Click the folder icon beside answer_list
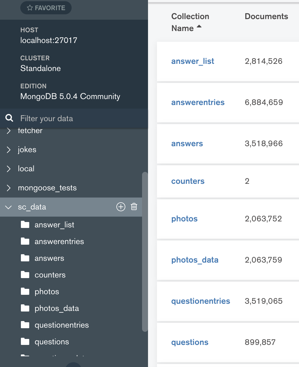Image resolution: width=299 pixels, height=367 pixels. [25, 225]
